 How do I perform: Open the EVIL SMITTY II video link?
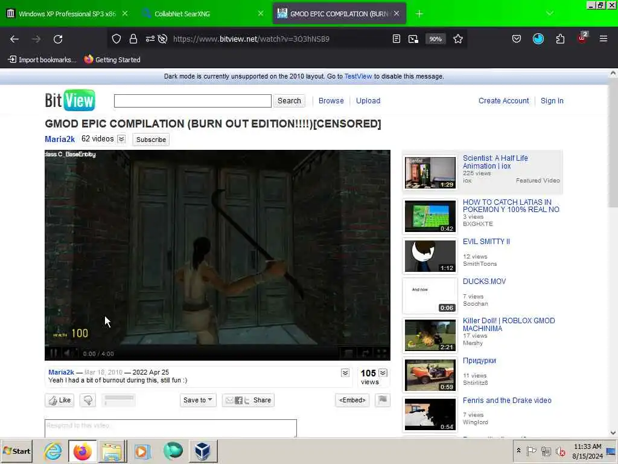[x=486, y=242]
